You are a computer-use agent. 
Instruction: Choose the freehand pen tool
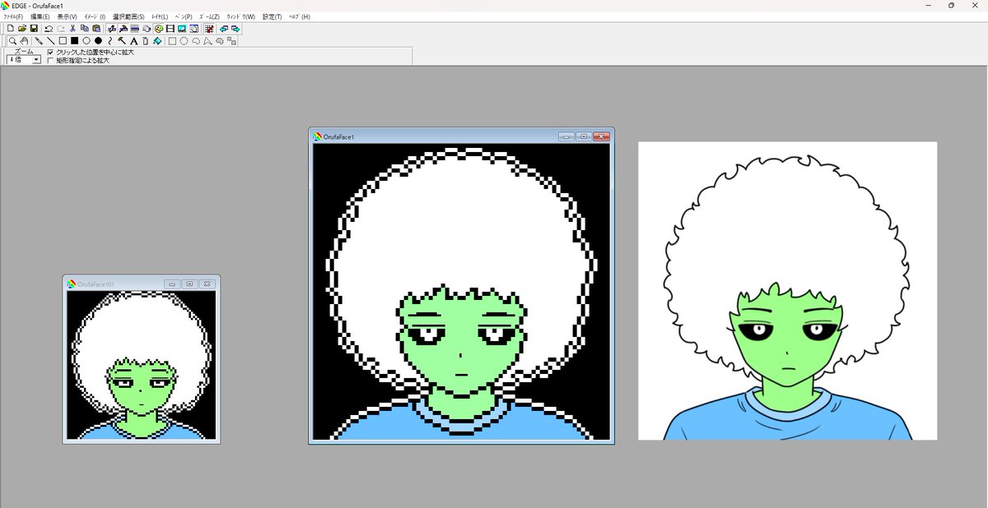point(39,41)
